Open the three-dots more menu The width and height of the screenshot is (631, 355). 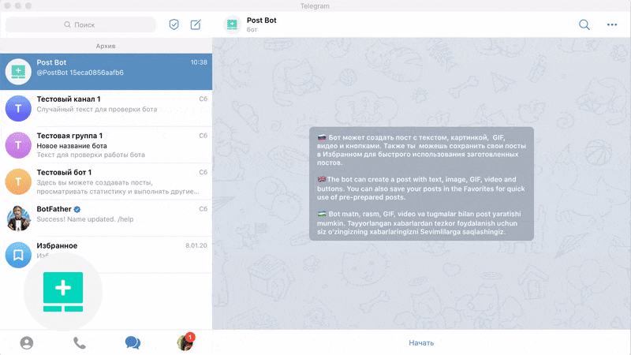tap(612, 24)
